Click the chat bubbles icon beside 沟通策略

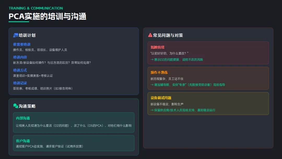(16, 106)
